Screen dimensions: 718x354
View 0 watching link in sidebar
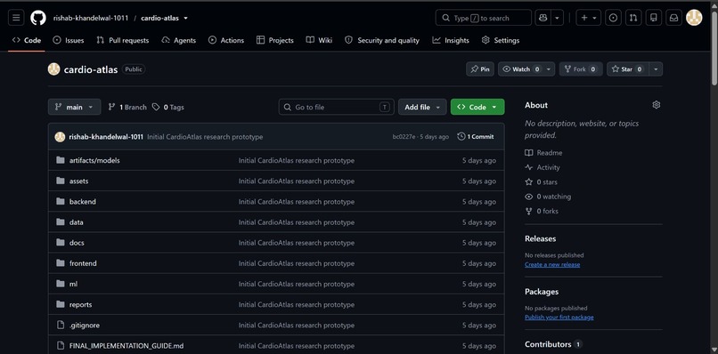point(548,197)
